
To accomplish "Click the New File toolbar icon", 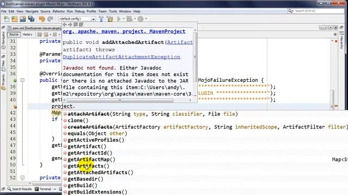I will pos(7,19).
